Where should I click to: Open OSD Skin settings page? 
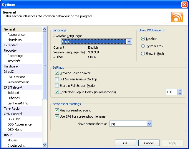click(x=14, y=119)
